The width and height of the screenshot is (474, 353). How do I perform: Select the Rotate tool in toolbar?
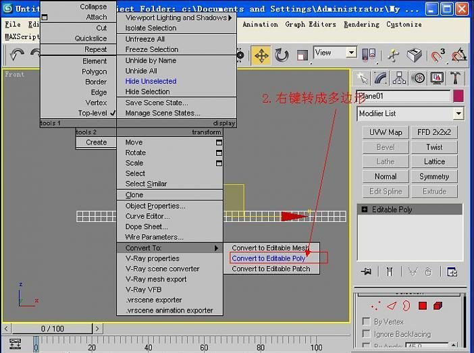click(282, 55)
